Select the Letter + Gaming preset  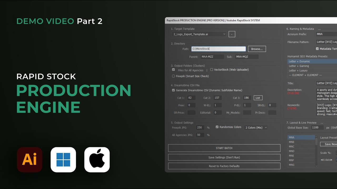click(x=312, y=66)
